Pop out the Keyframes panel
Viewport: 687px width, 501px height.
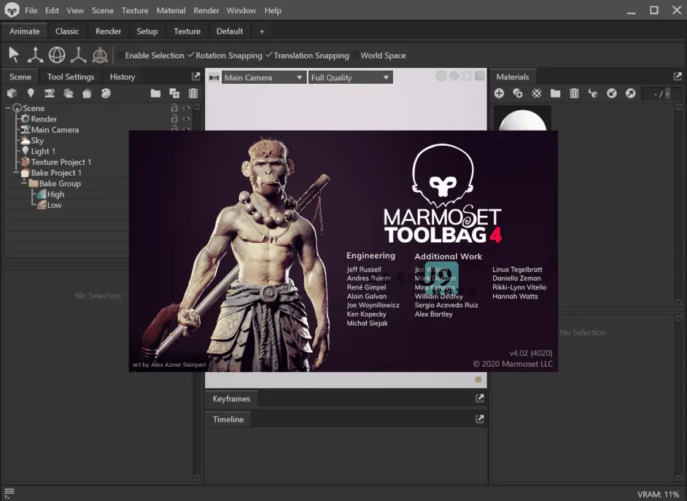[x=480, y=398]
